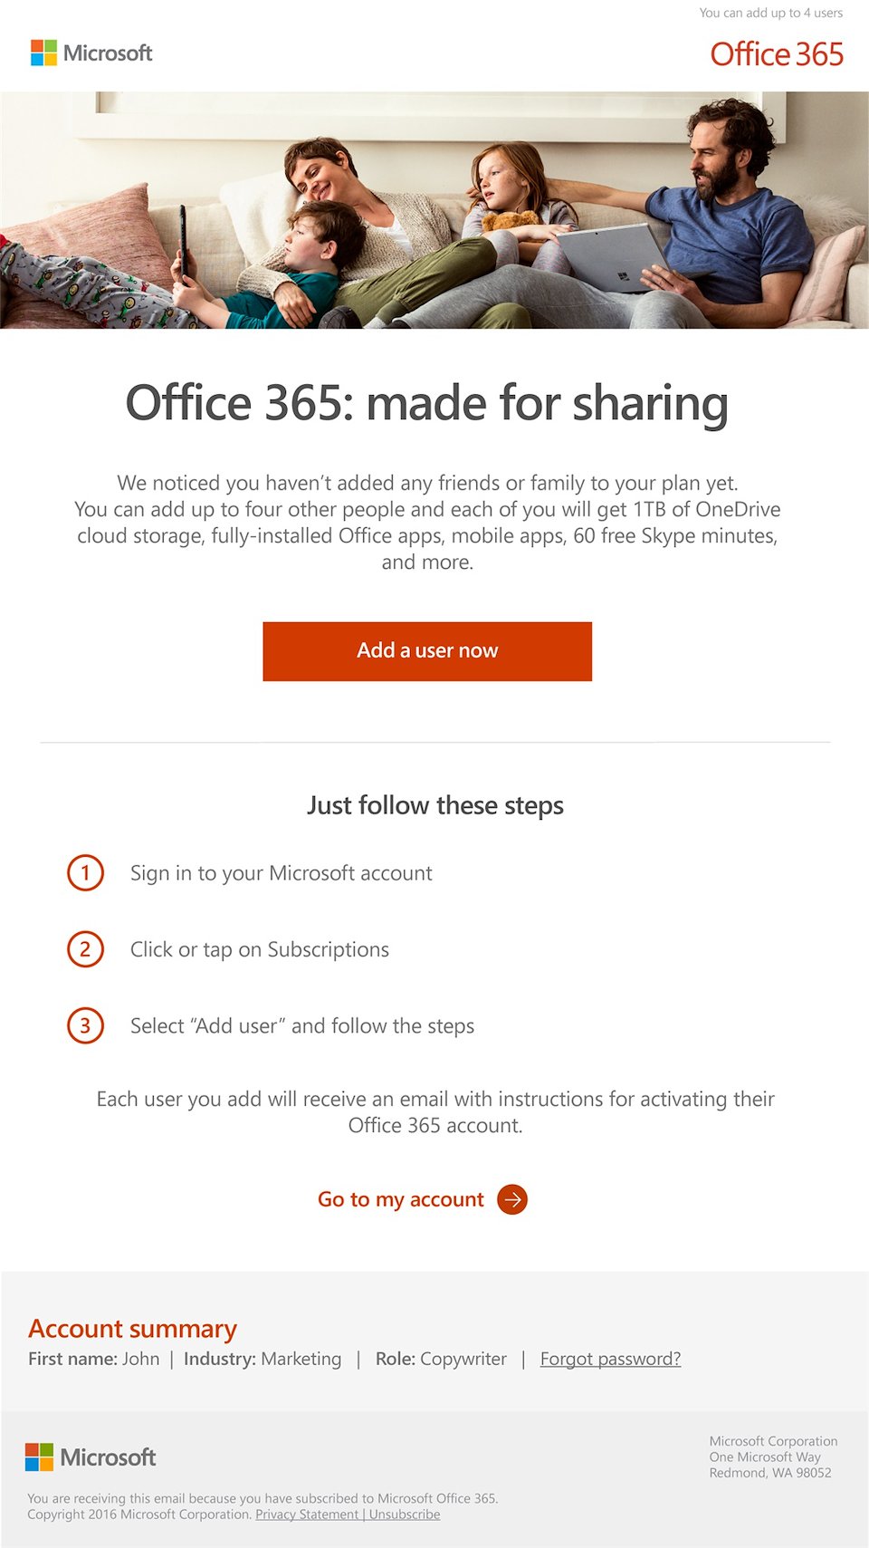Open the Privacy Statement link
This screenshot has height=1548, width=869.
(x=307, y=1514)
